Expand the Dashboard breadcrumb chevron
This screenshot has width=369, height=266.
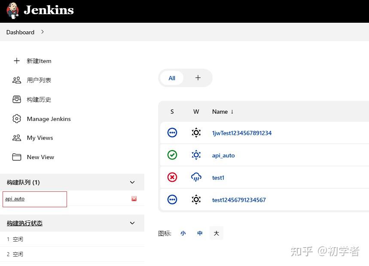(42, 32)
